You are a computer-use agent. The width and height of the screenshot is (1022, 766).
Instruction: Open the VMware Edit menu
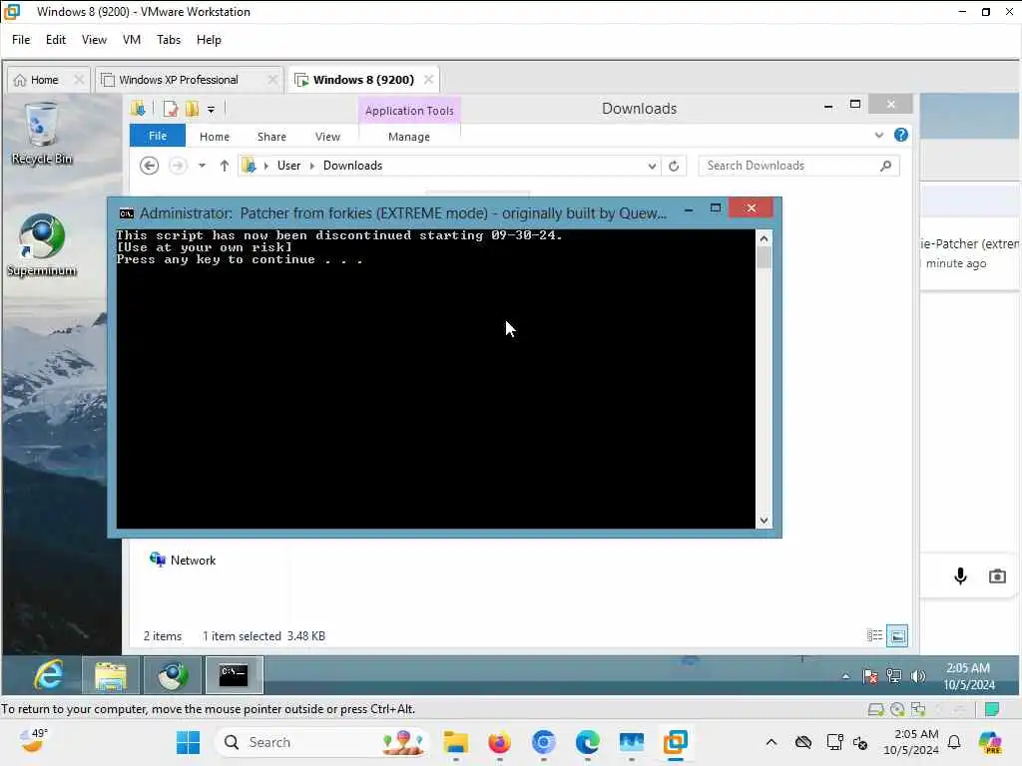point(56,40)
